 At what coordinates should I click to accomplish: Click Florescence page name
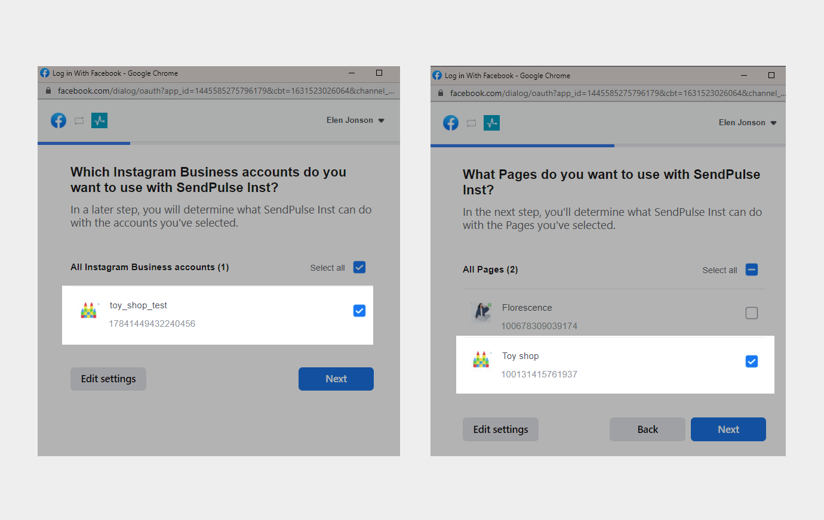[x=527, y=308]
